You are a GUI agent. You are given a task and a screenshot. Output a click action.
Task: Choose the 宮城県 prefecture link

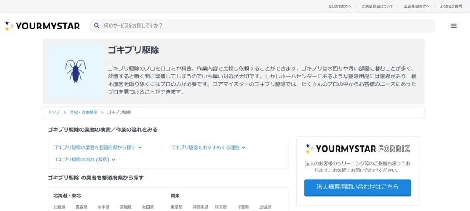tap(126, 207)
